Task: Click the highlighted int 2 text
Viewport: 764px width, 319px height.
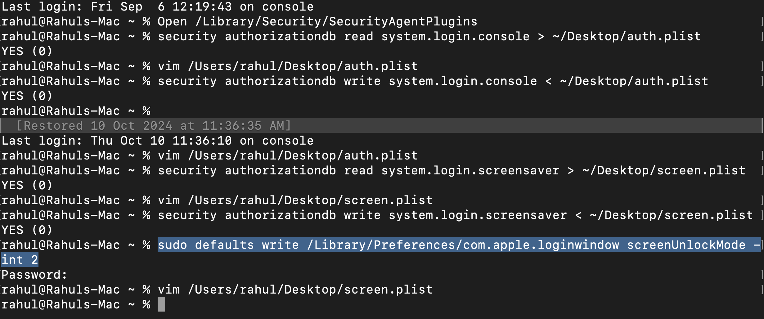Action: pos(20,260)
